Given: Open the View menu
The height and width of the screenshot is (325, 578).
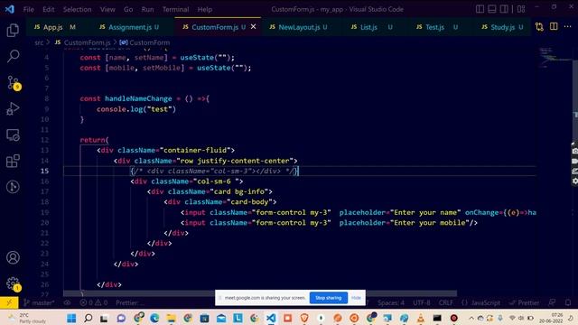Looking at the screenshot, I should (x=107, y=9).
